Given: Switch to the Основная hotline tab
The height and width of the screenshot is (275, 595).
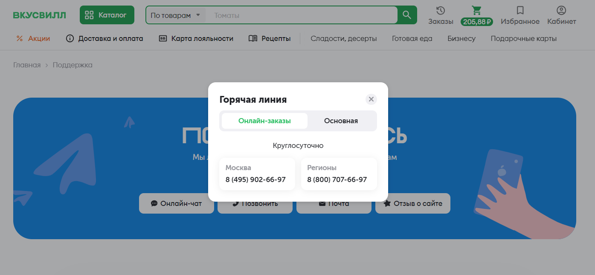Looking at the screenshot, I should (342, 121).
